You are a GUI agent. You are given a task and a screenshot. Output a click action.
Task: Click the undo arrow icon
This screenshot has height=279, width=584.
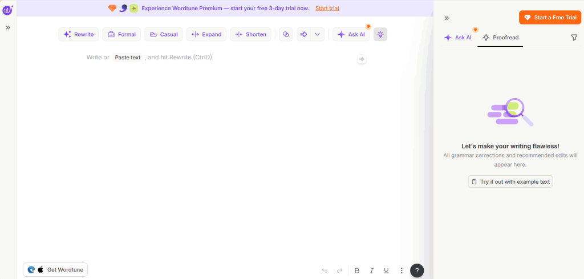coord(325,270)
